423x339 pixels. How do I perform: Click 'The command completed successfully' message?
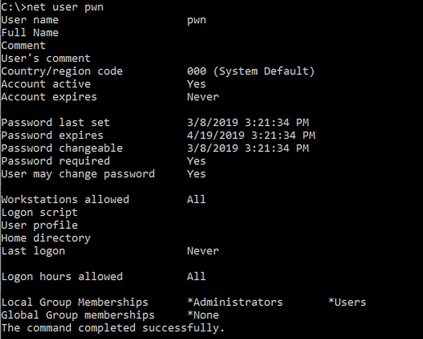(113, 328)
